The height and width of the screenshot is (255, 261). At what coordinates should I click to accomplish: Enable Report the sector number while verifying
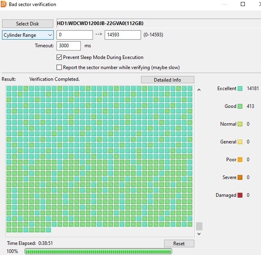(59, 67)
